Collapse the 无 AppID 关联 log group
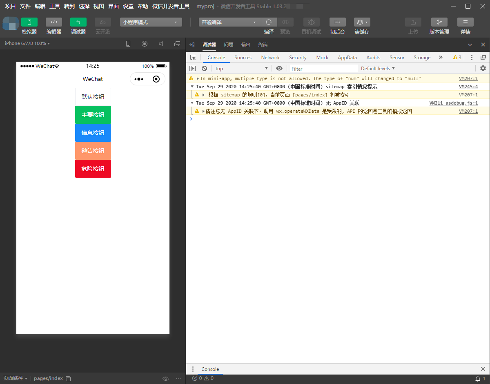Screen dimensions: 490x384 pos(192,103)
